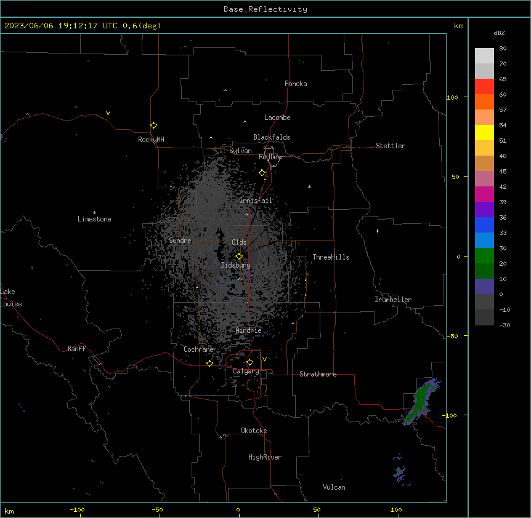Click the Limestone label

[x=94, y=219]
